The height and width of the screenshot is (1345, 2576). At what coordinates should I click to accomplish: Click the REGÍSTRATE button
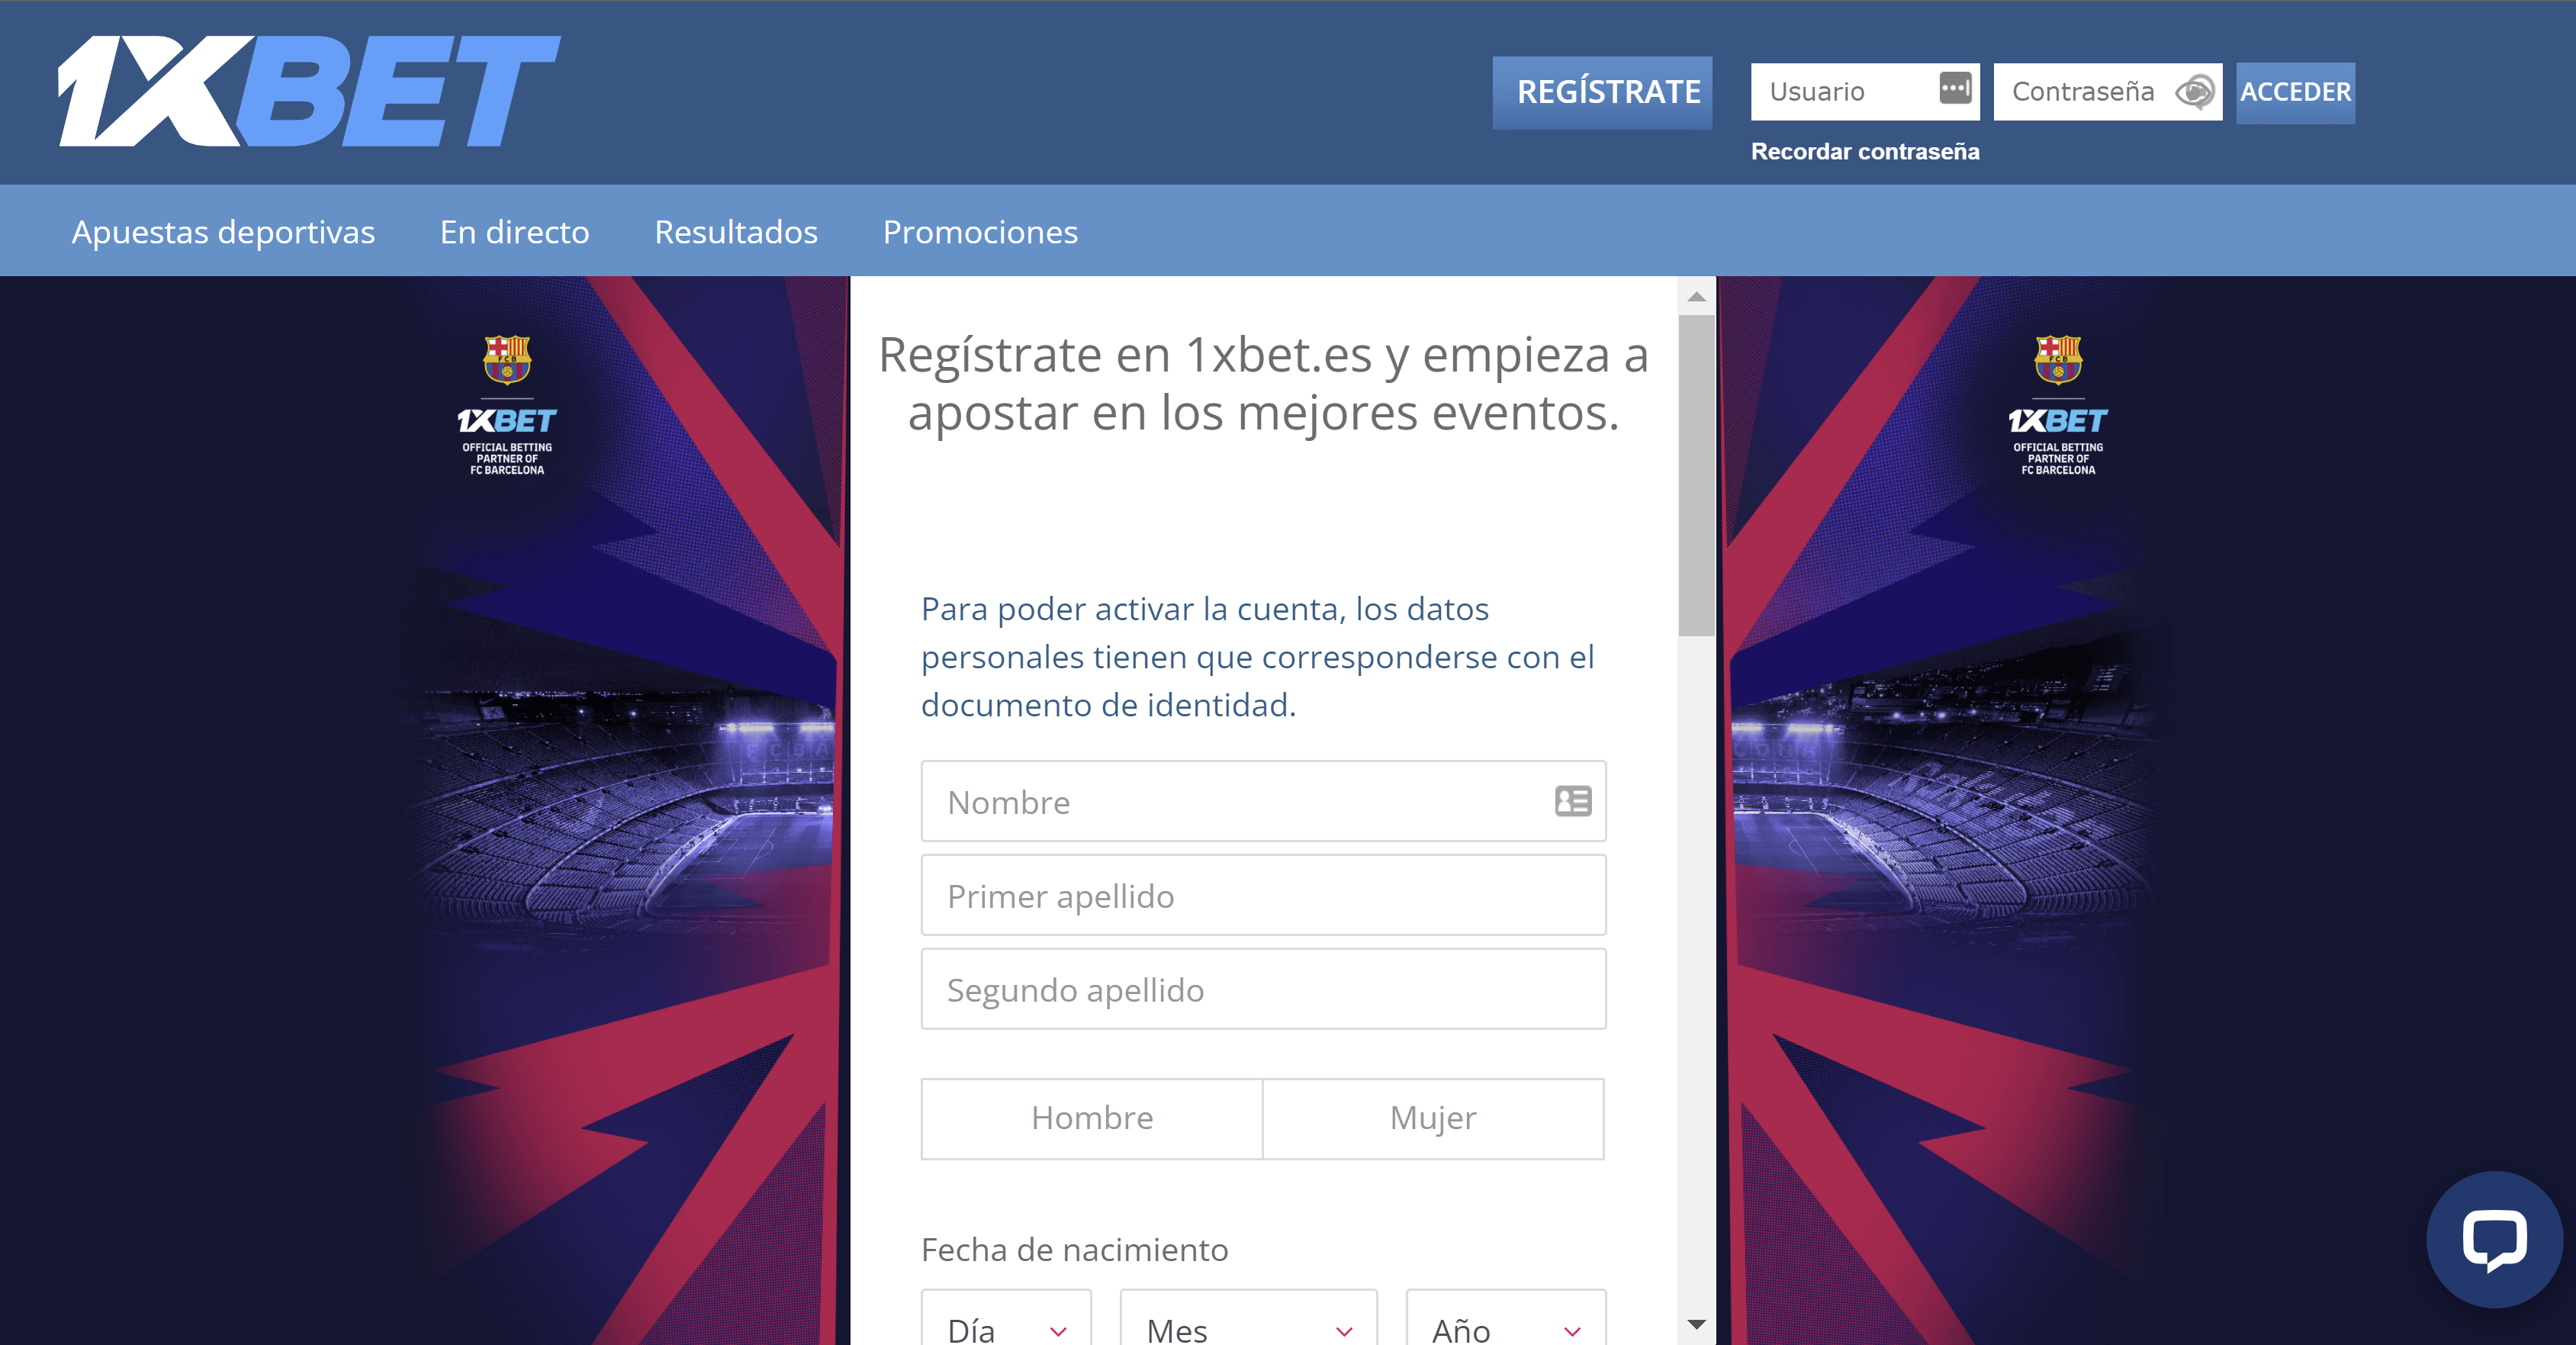tap(1602, 92)
